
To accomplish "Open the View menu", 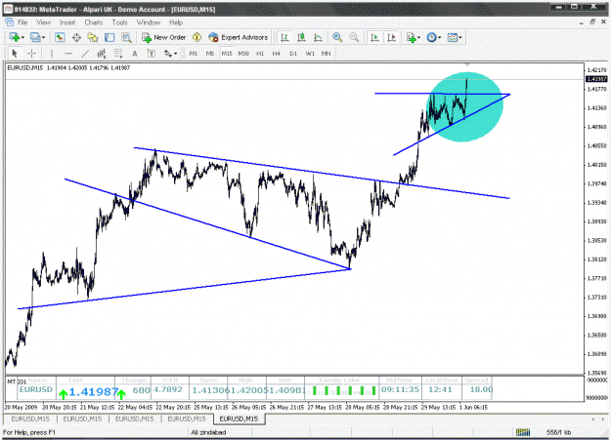I will coord(44,22).
